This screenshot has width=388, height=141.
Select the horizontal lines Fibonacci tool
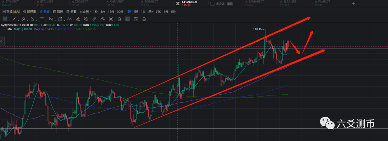42,19
